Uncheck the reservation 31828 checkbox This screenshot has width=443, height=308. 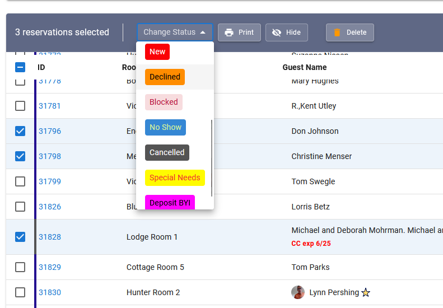click(20, 237)
